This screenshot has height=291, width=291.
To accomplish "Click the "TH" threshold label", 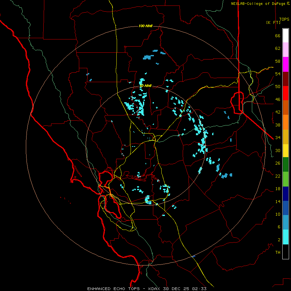I will point(278,253).
